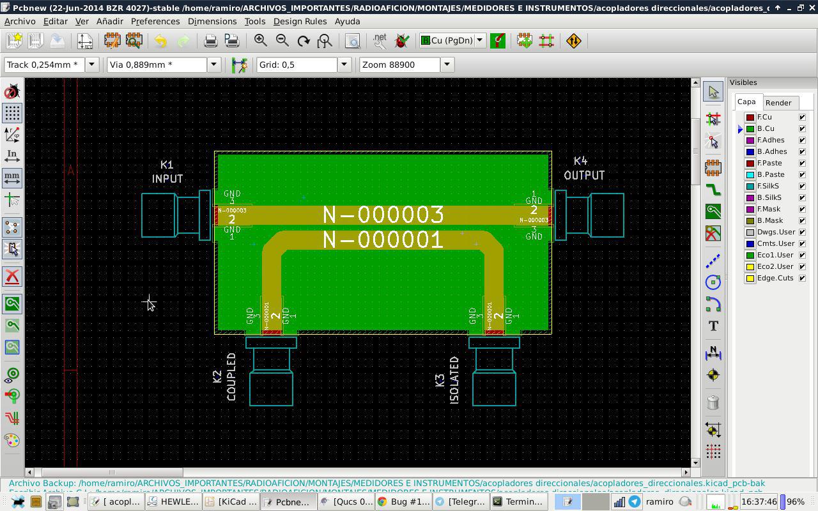Expand the Grid size dropdown
Image resolution: width=818 pixels, height=511 pixels.
pos(344,65)
